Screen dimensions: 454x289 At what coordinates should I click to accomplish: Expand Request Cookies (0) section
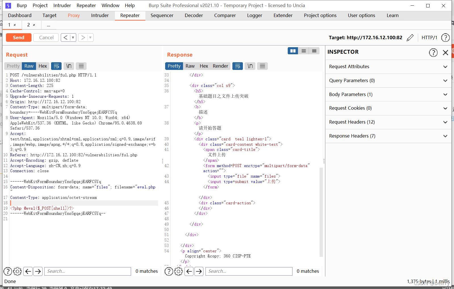(x=388, y=108)
